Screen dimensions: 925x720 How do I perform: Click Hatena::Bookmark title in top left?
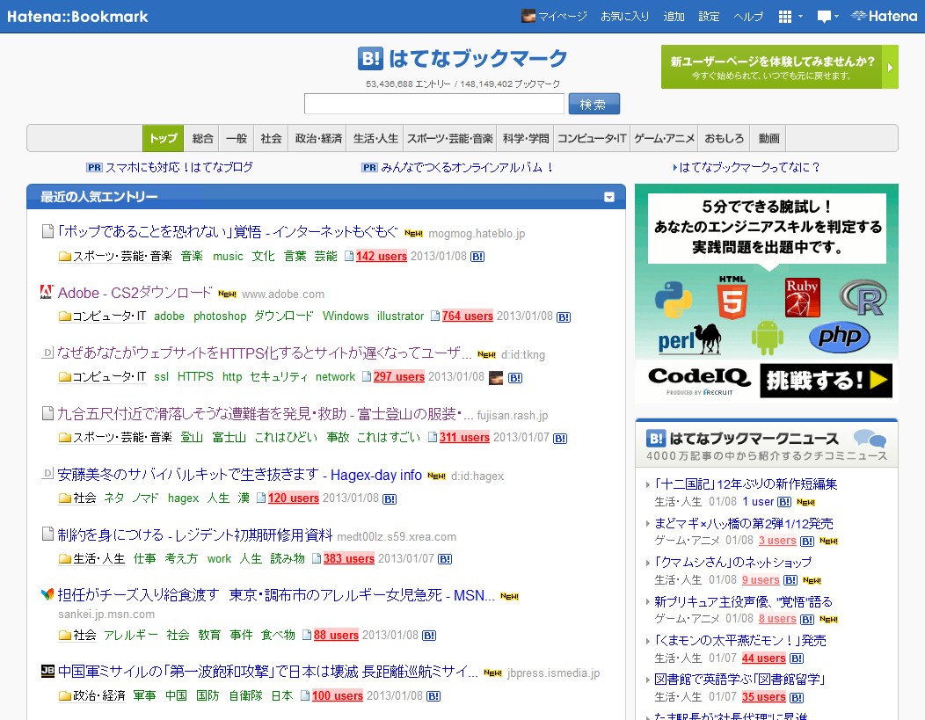77,17
